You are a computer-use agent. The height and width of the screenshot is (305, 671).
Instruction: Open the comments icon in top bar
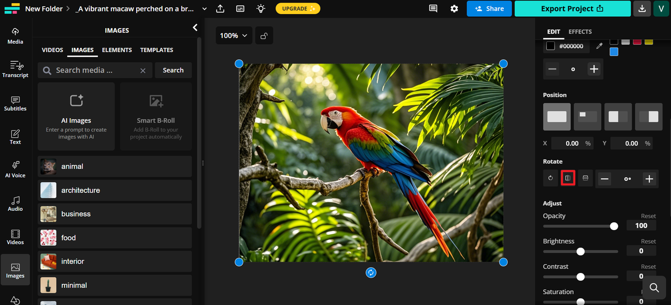tap(433, 8)
